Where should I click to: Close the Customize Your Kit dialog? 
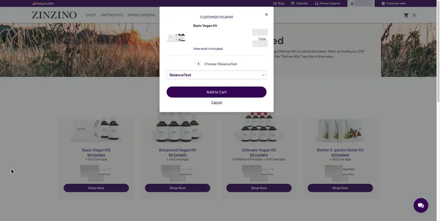tap(266, 15)
